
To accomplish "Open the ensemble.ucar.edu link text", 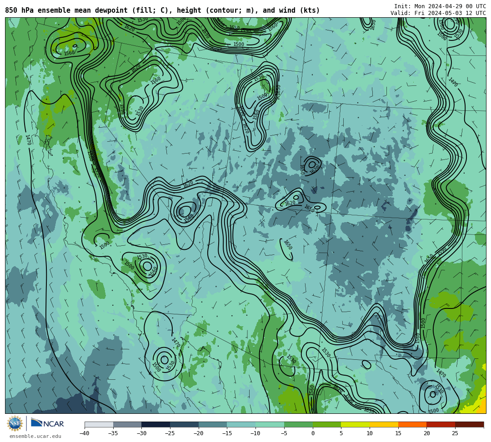I will (x=35, y=436).
